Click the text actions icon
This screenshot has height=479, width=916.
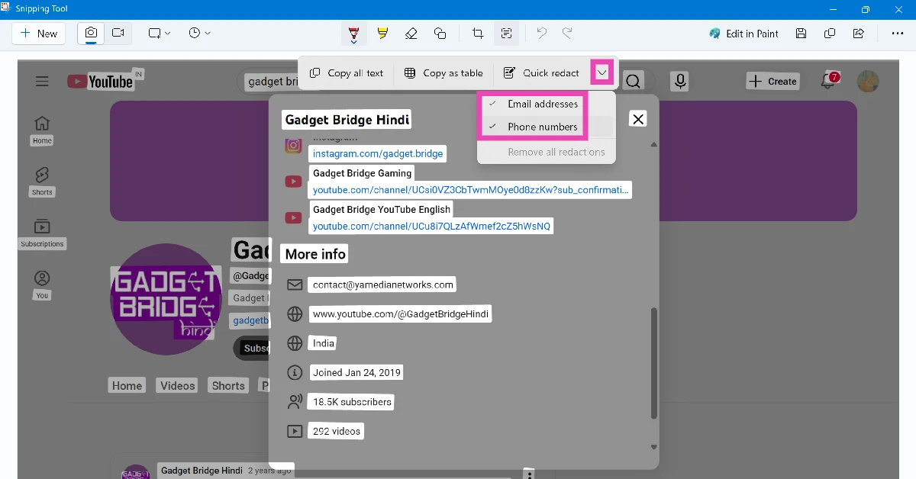(x=506, y=34)
